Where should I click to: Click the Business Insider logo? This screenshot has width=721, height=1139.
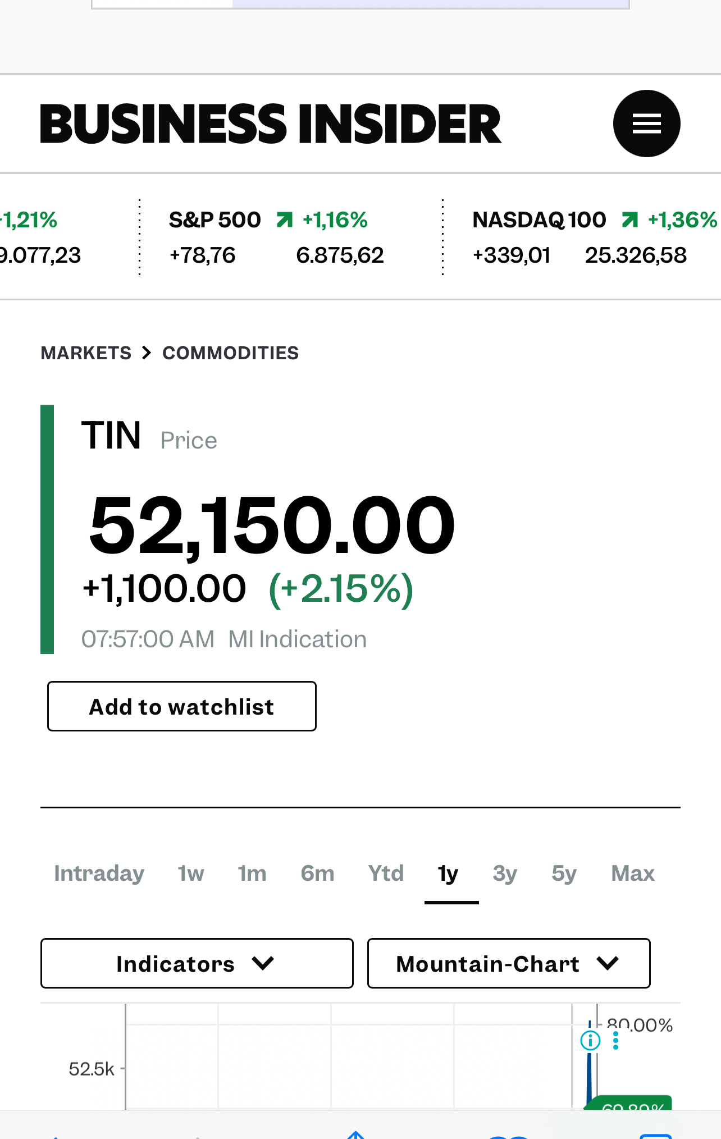coord(270,123)
